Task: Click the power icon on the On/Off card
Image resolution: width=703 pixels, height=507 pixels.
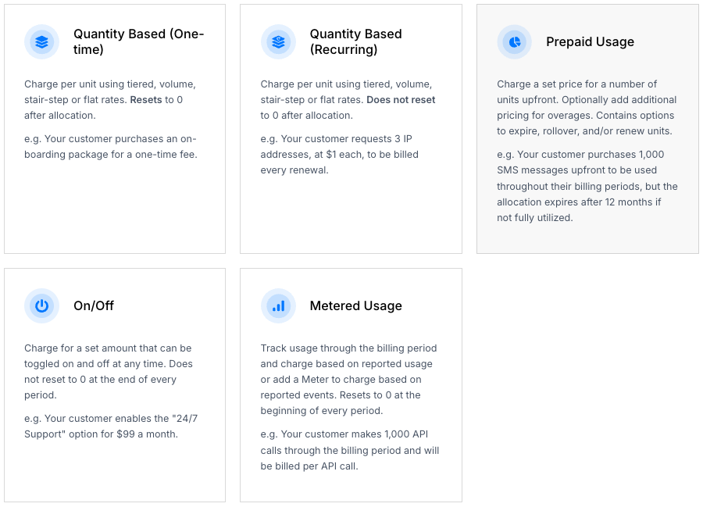Action: click(41, 306)
